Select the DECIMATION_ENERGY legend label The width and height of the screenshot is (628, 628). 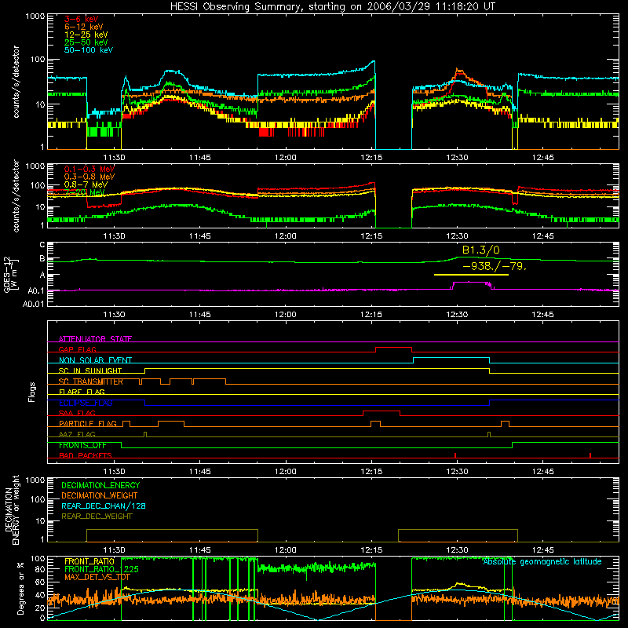pyautogui.click(x=100, y=485)
